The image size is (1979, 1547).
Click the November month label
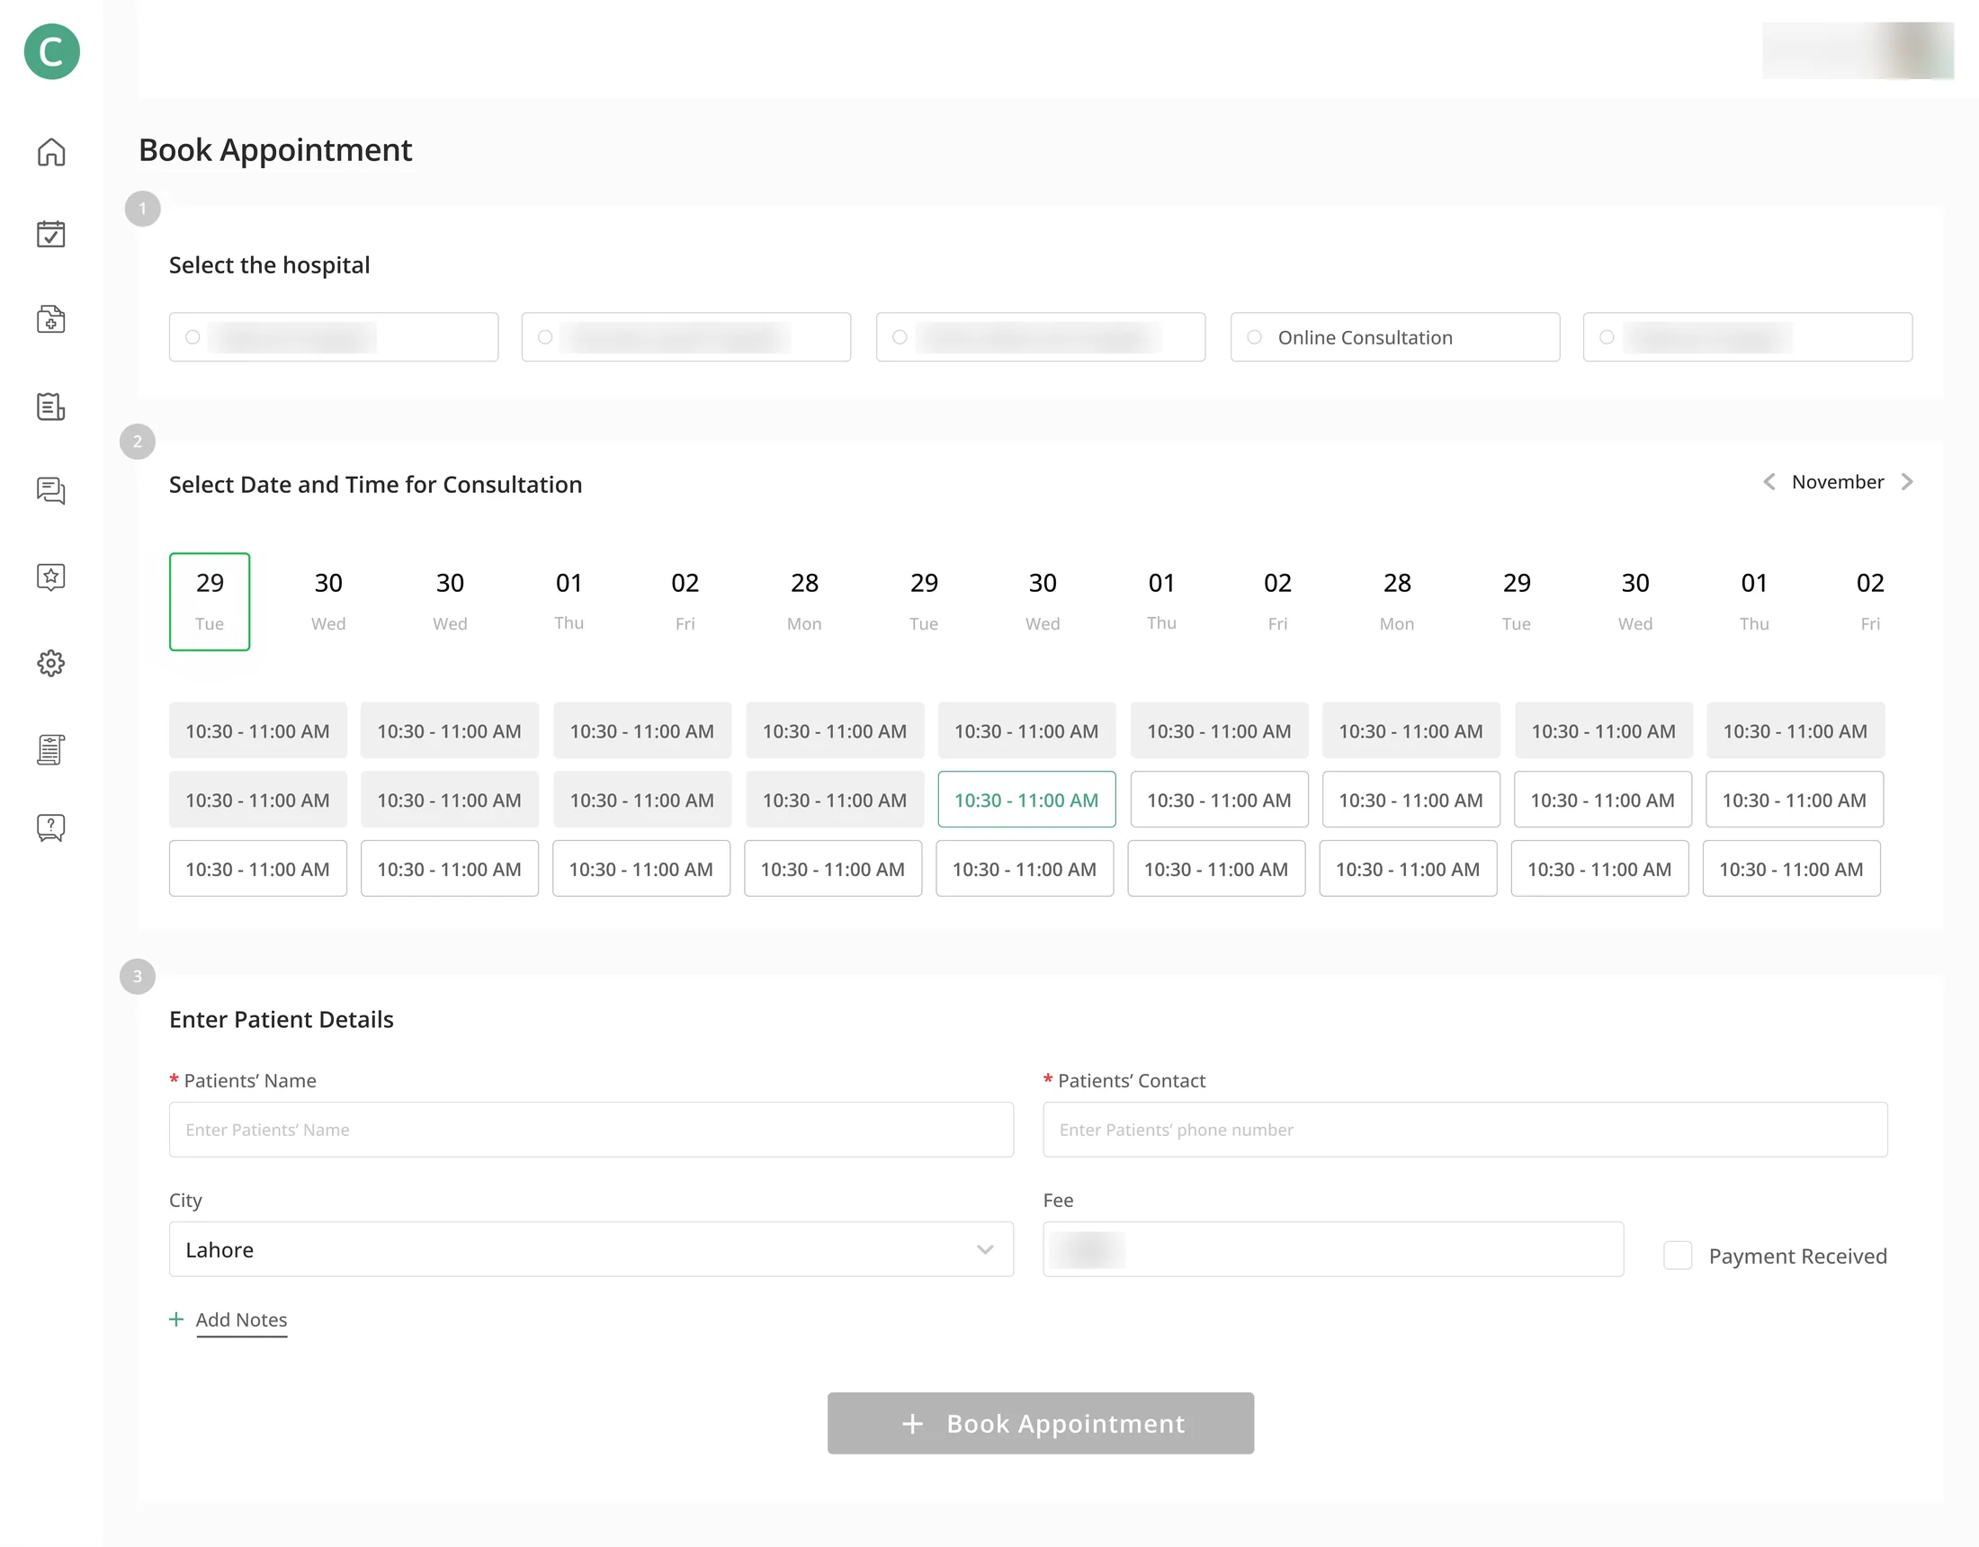coord(1838,482)
